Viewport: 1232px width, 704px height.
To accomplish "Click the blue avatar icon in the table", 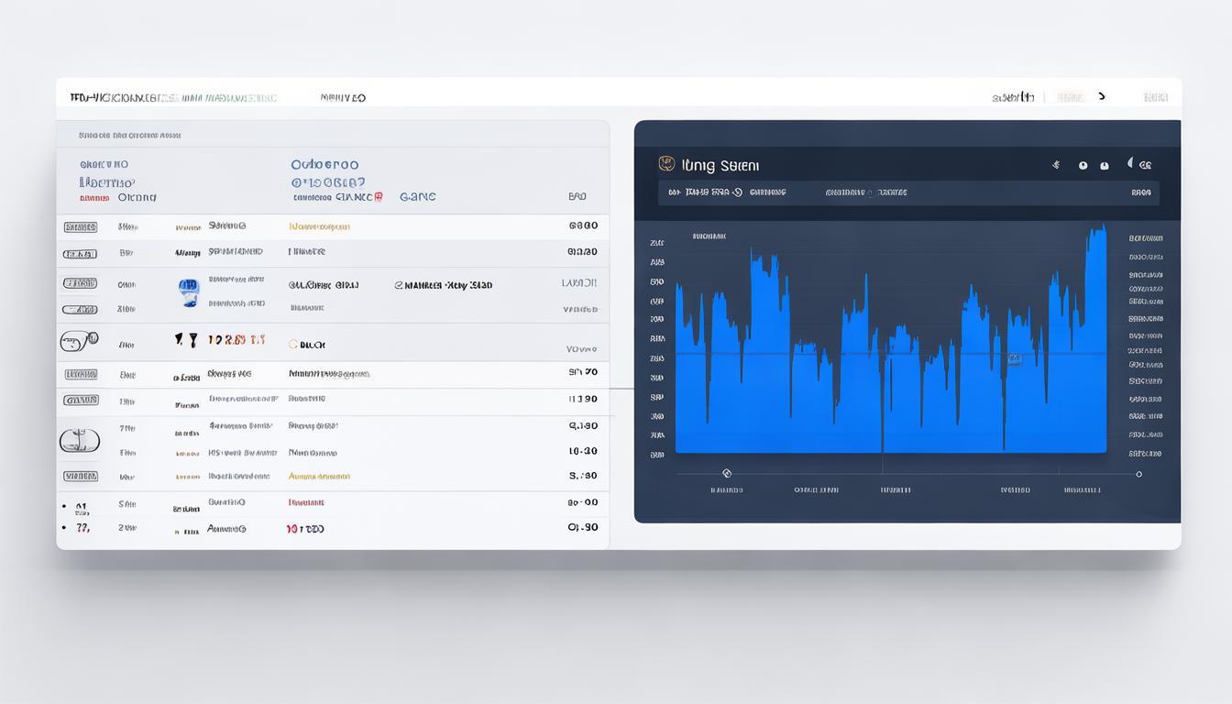I will (188, 292).
